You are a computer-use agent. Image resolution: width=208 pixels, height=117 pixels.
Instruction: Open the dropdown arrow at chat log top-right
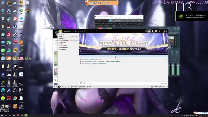click(x=166, y=59)
